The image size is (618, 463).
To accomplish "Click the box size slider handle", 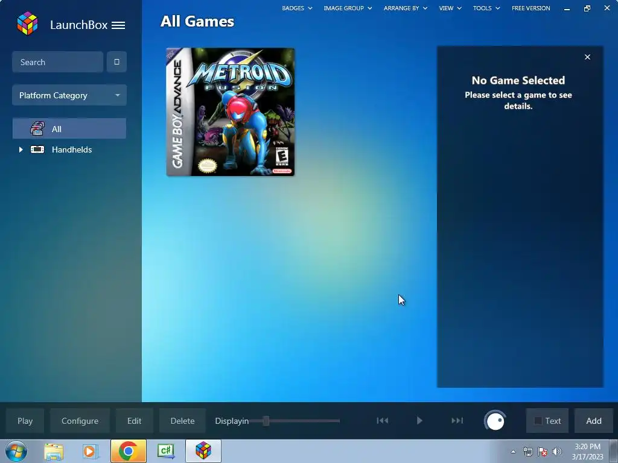I will click(x=266, y=421).
